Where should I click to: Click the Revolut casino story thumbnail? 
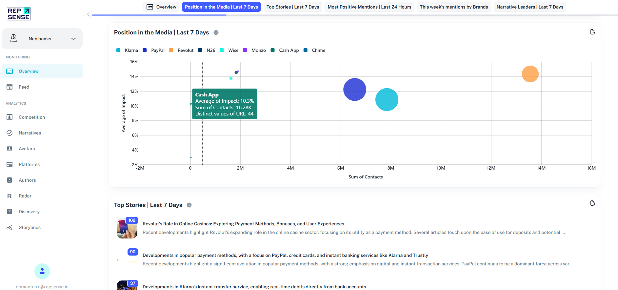click(127, 228)
